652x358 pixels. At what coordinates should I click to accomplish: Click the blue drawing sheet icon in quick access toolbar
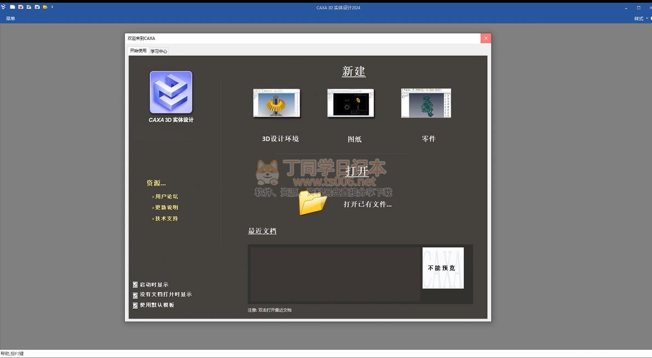point(29,7)
